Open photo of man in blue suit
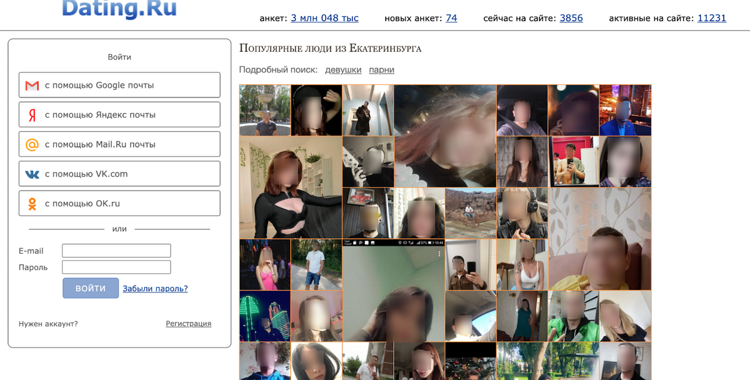 tap(625, 111)
